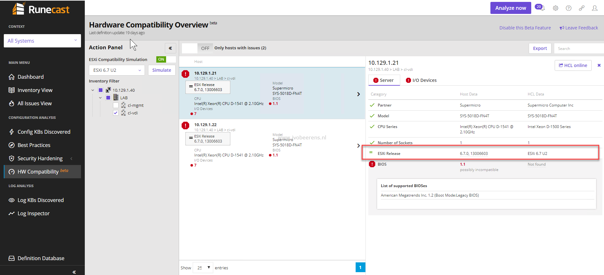Viewport: 604px width, 275px height.
Task: Click the Host column header
Action: click(x=198, y=62)
